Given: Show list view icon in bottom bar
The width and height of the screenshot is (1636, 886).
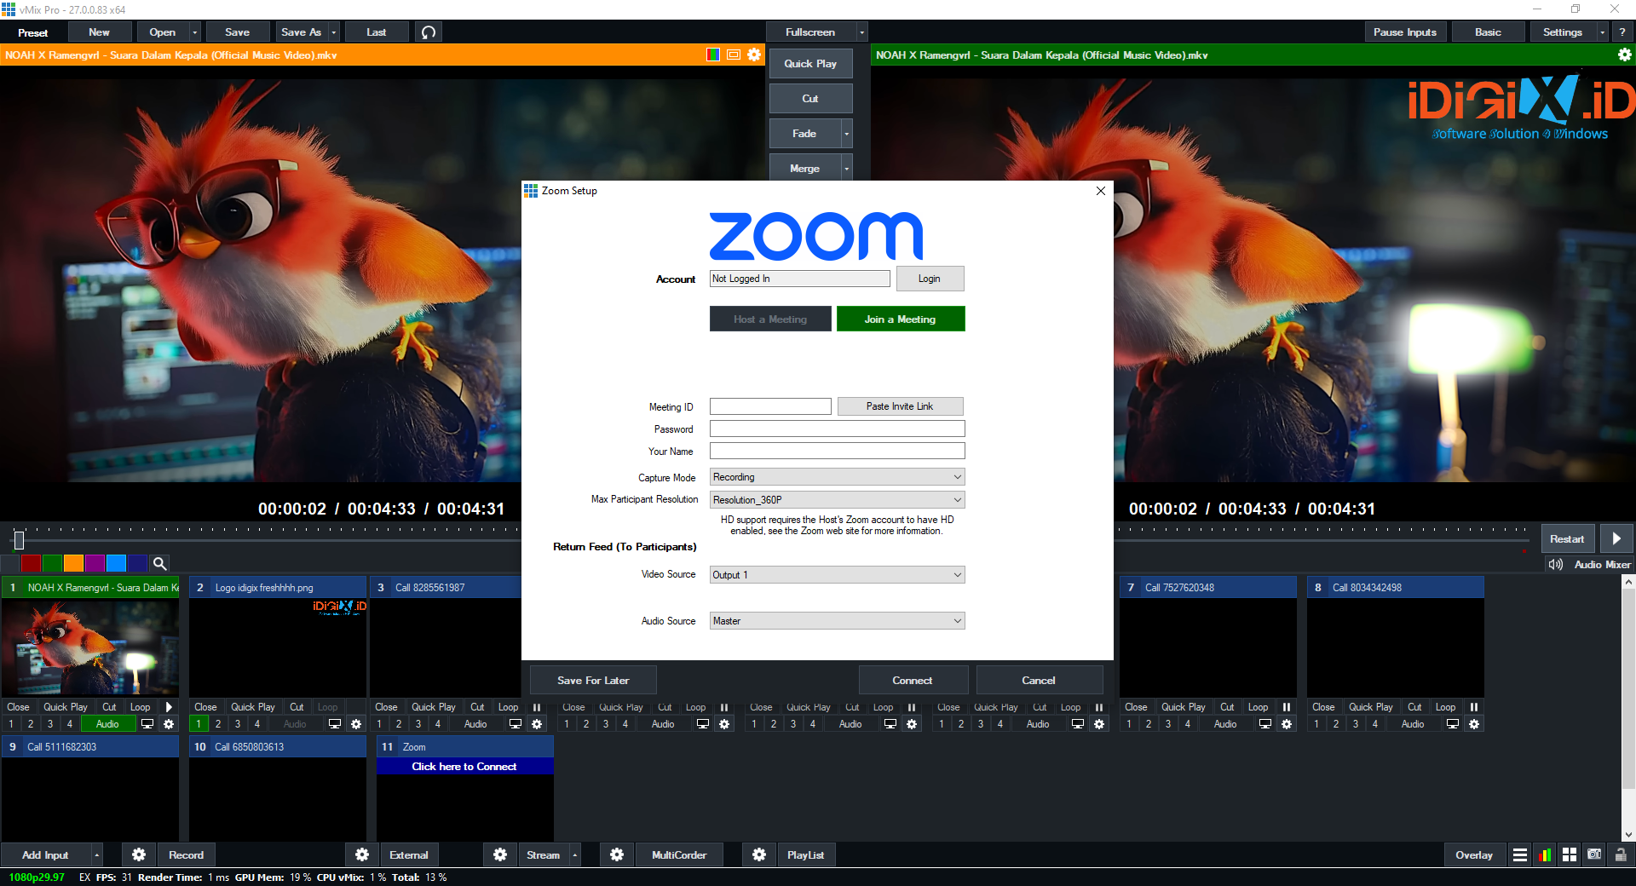Looking at the screenshot, I should (1519, 854).
